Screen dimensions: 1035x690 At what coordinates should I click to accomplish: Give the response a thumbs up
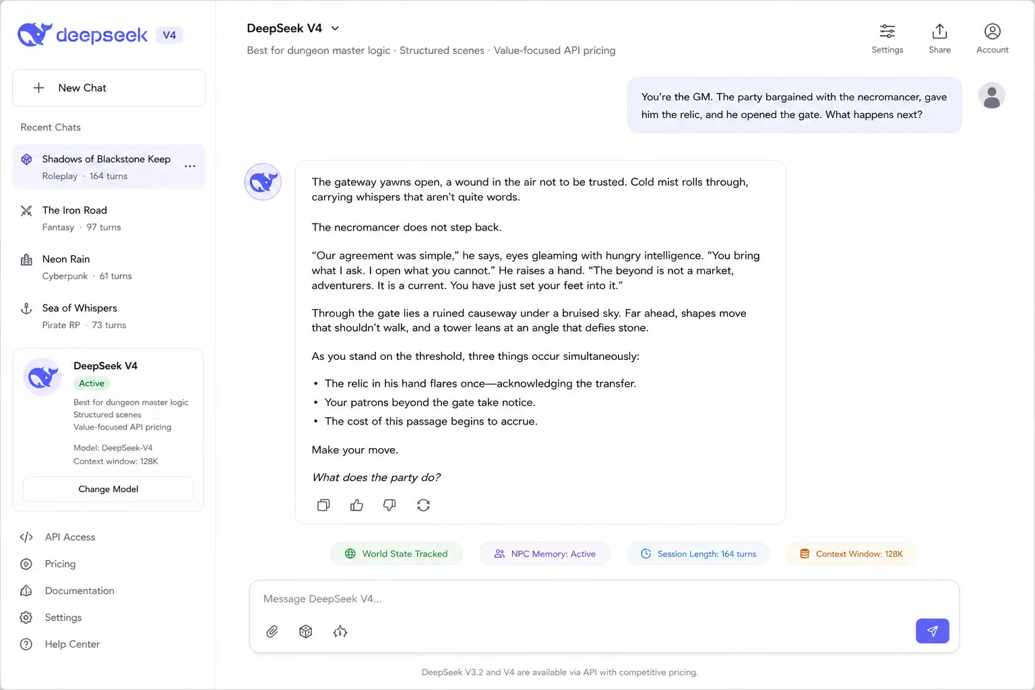[356, 505]
